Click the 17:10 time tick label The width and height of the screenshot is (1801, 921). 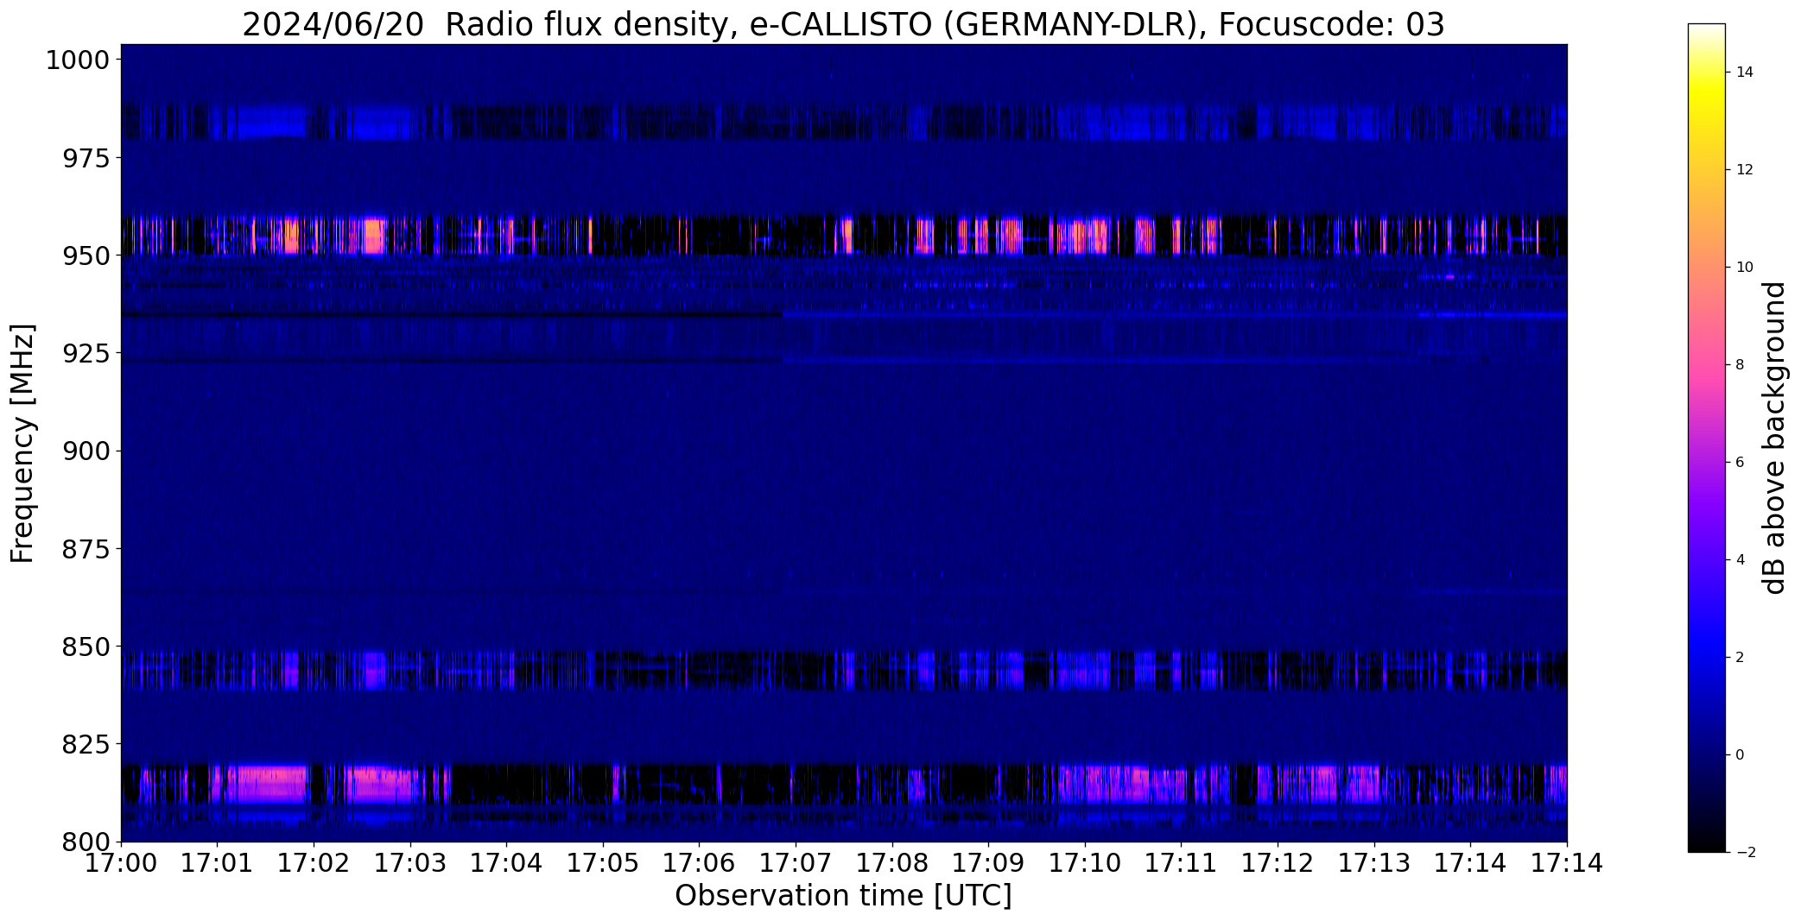(x=1085, y=863)
